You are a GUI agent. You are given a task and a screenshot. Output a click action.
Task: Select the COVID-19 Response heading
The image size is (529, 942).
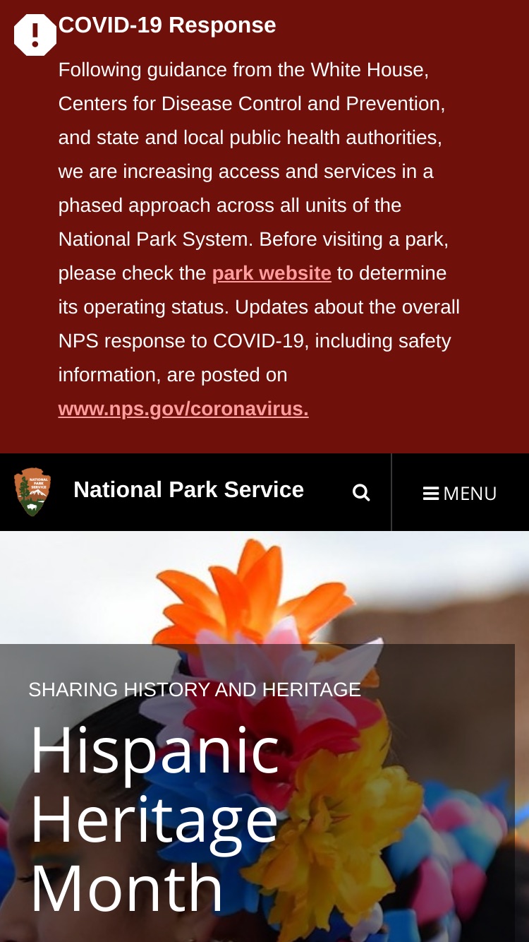(x=167, y=25)
